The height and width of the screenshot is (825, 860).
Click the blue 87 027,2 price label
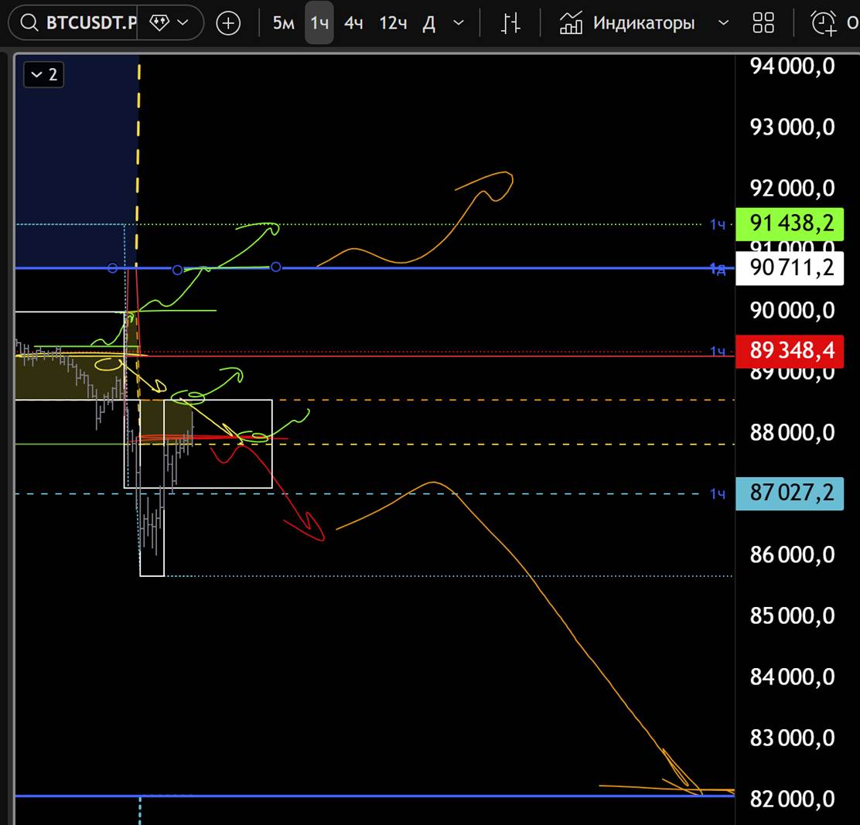[x=789, y=493]
